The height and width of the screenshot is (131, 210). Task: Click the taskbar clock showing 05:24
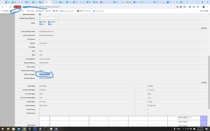pyautogui.click(x=200, y=129)
